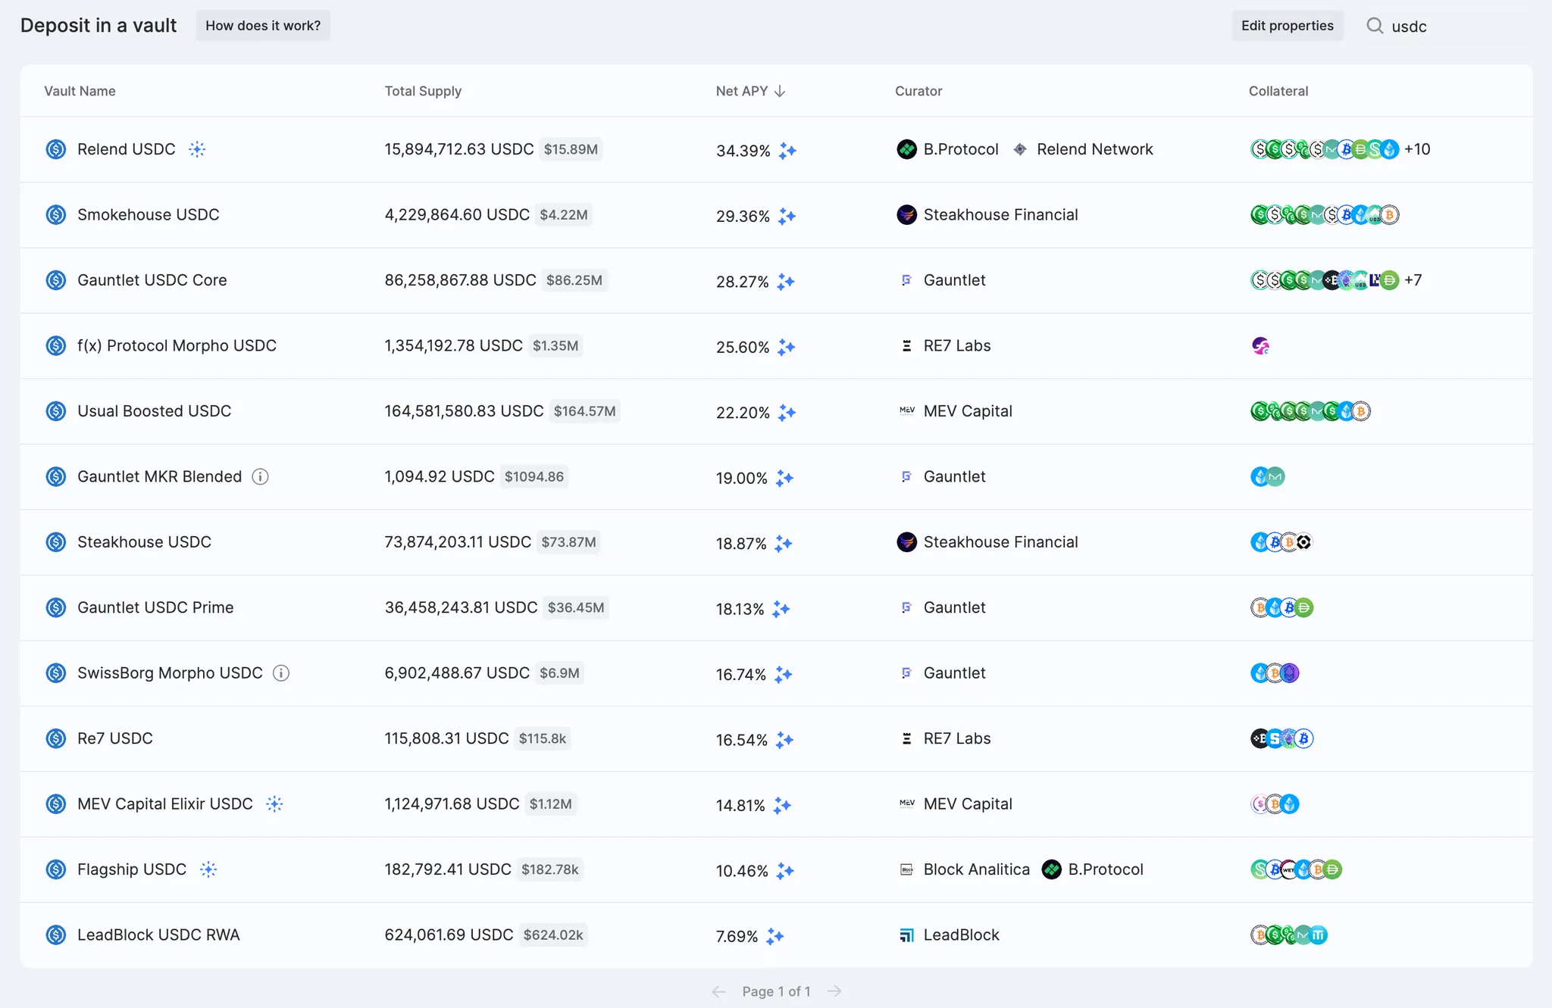Click the USDC coin icon for Steakhouse USDC

tap(56, 542)
